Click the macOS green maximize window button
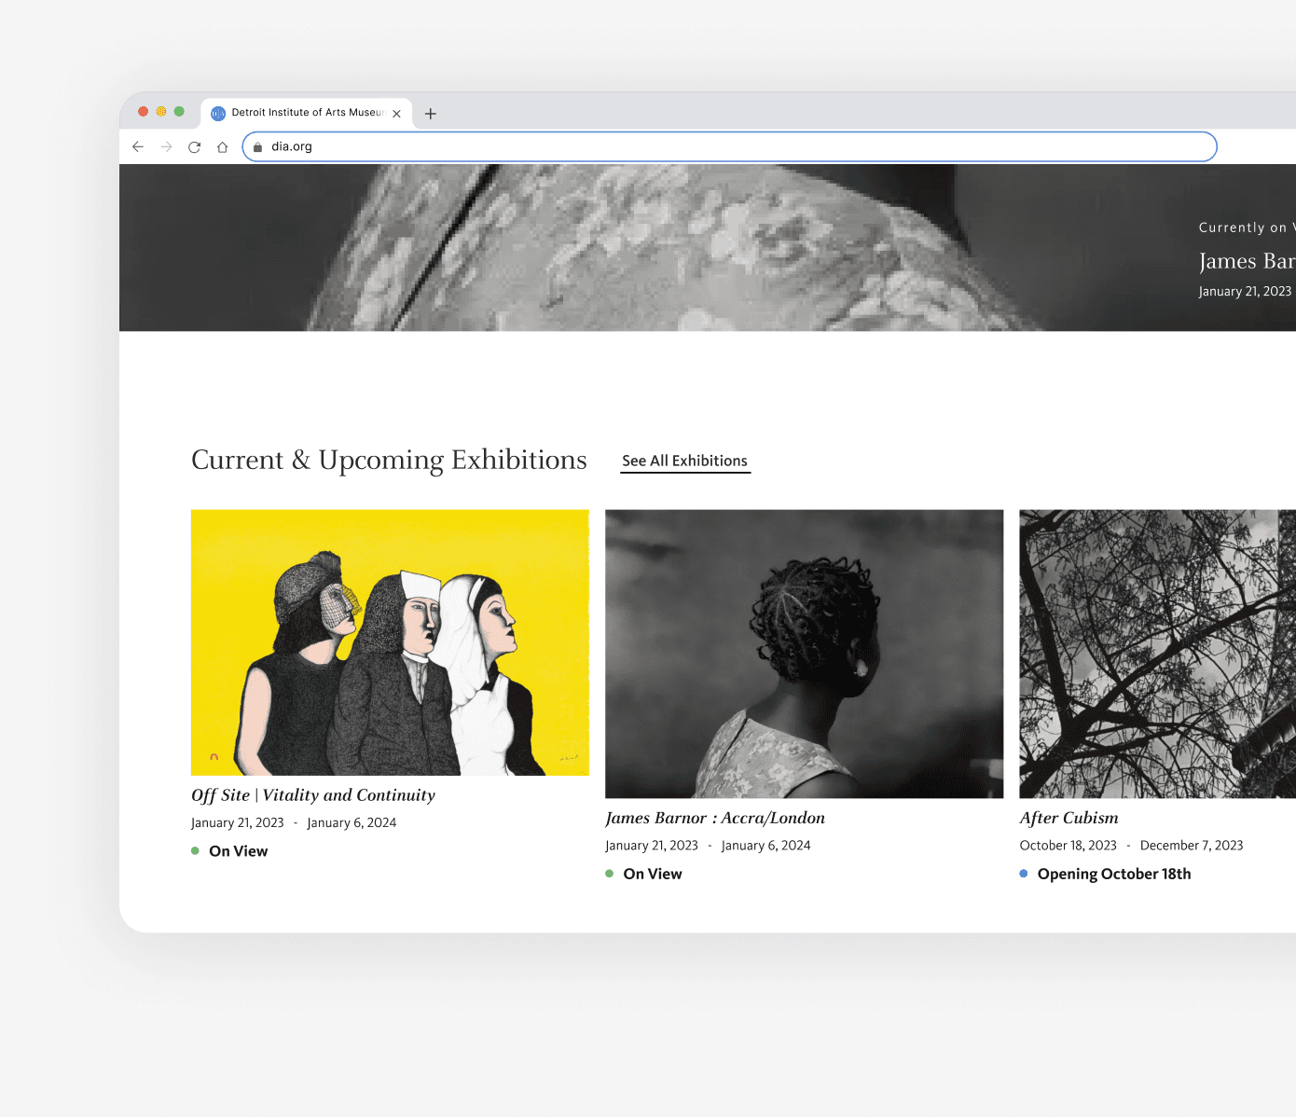 pos(179,111)
